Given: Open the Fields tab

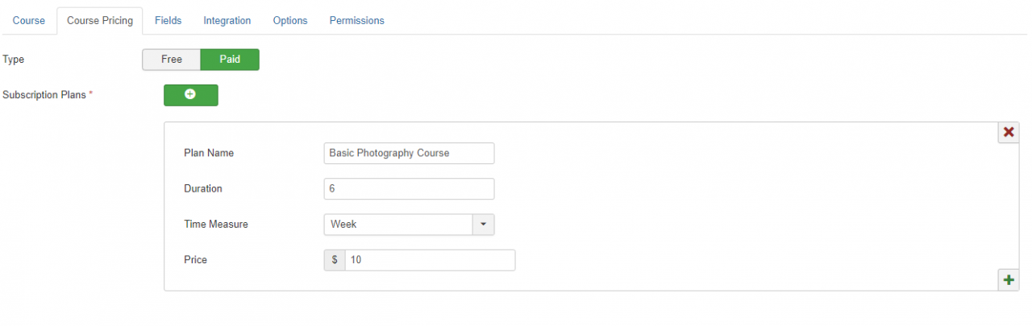Looking at the screenshot, I should click(168, 20).
